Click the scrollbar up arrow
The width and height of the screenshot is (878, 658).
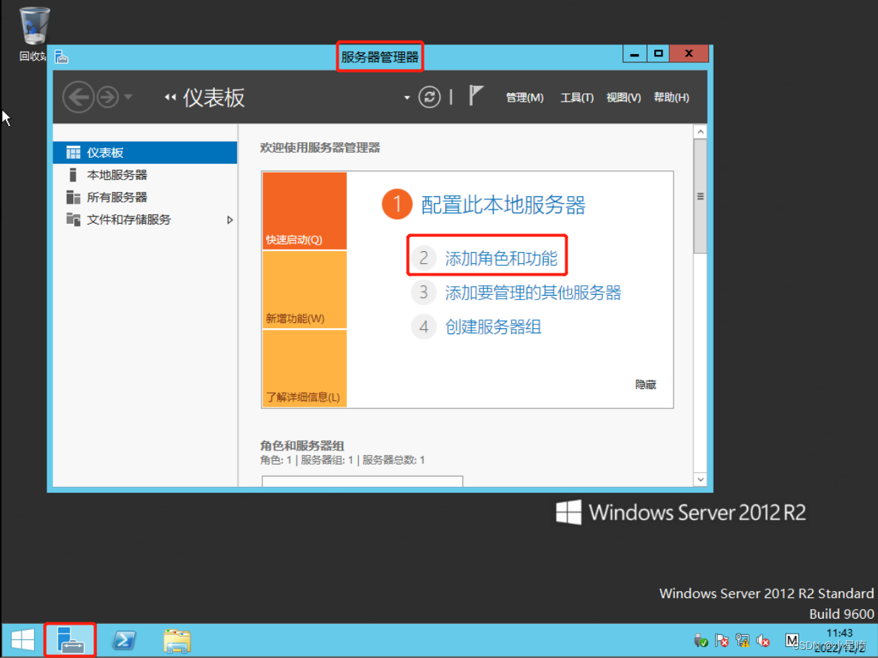tap(700, 132)
